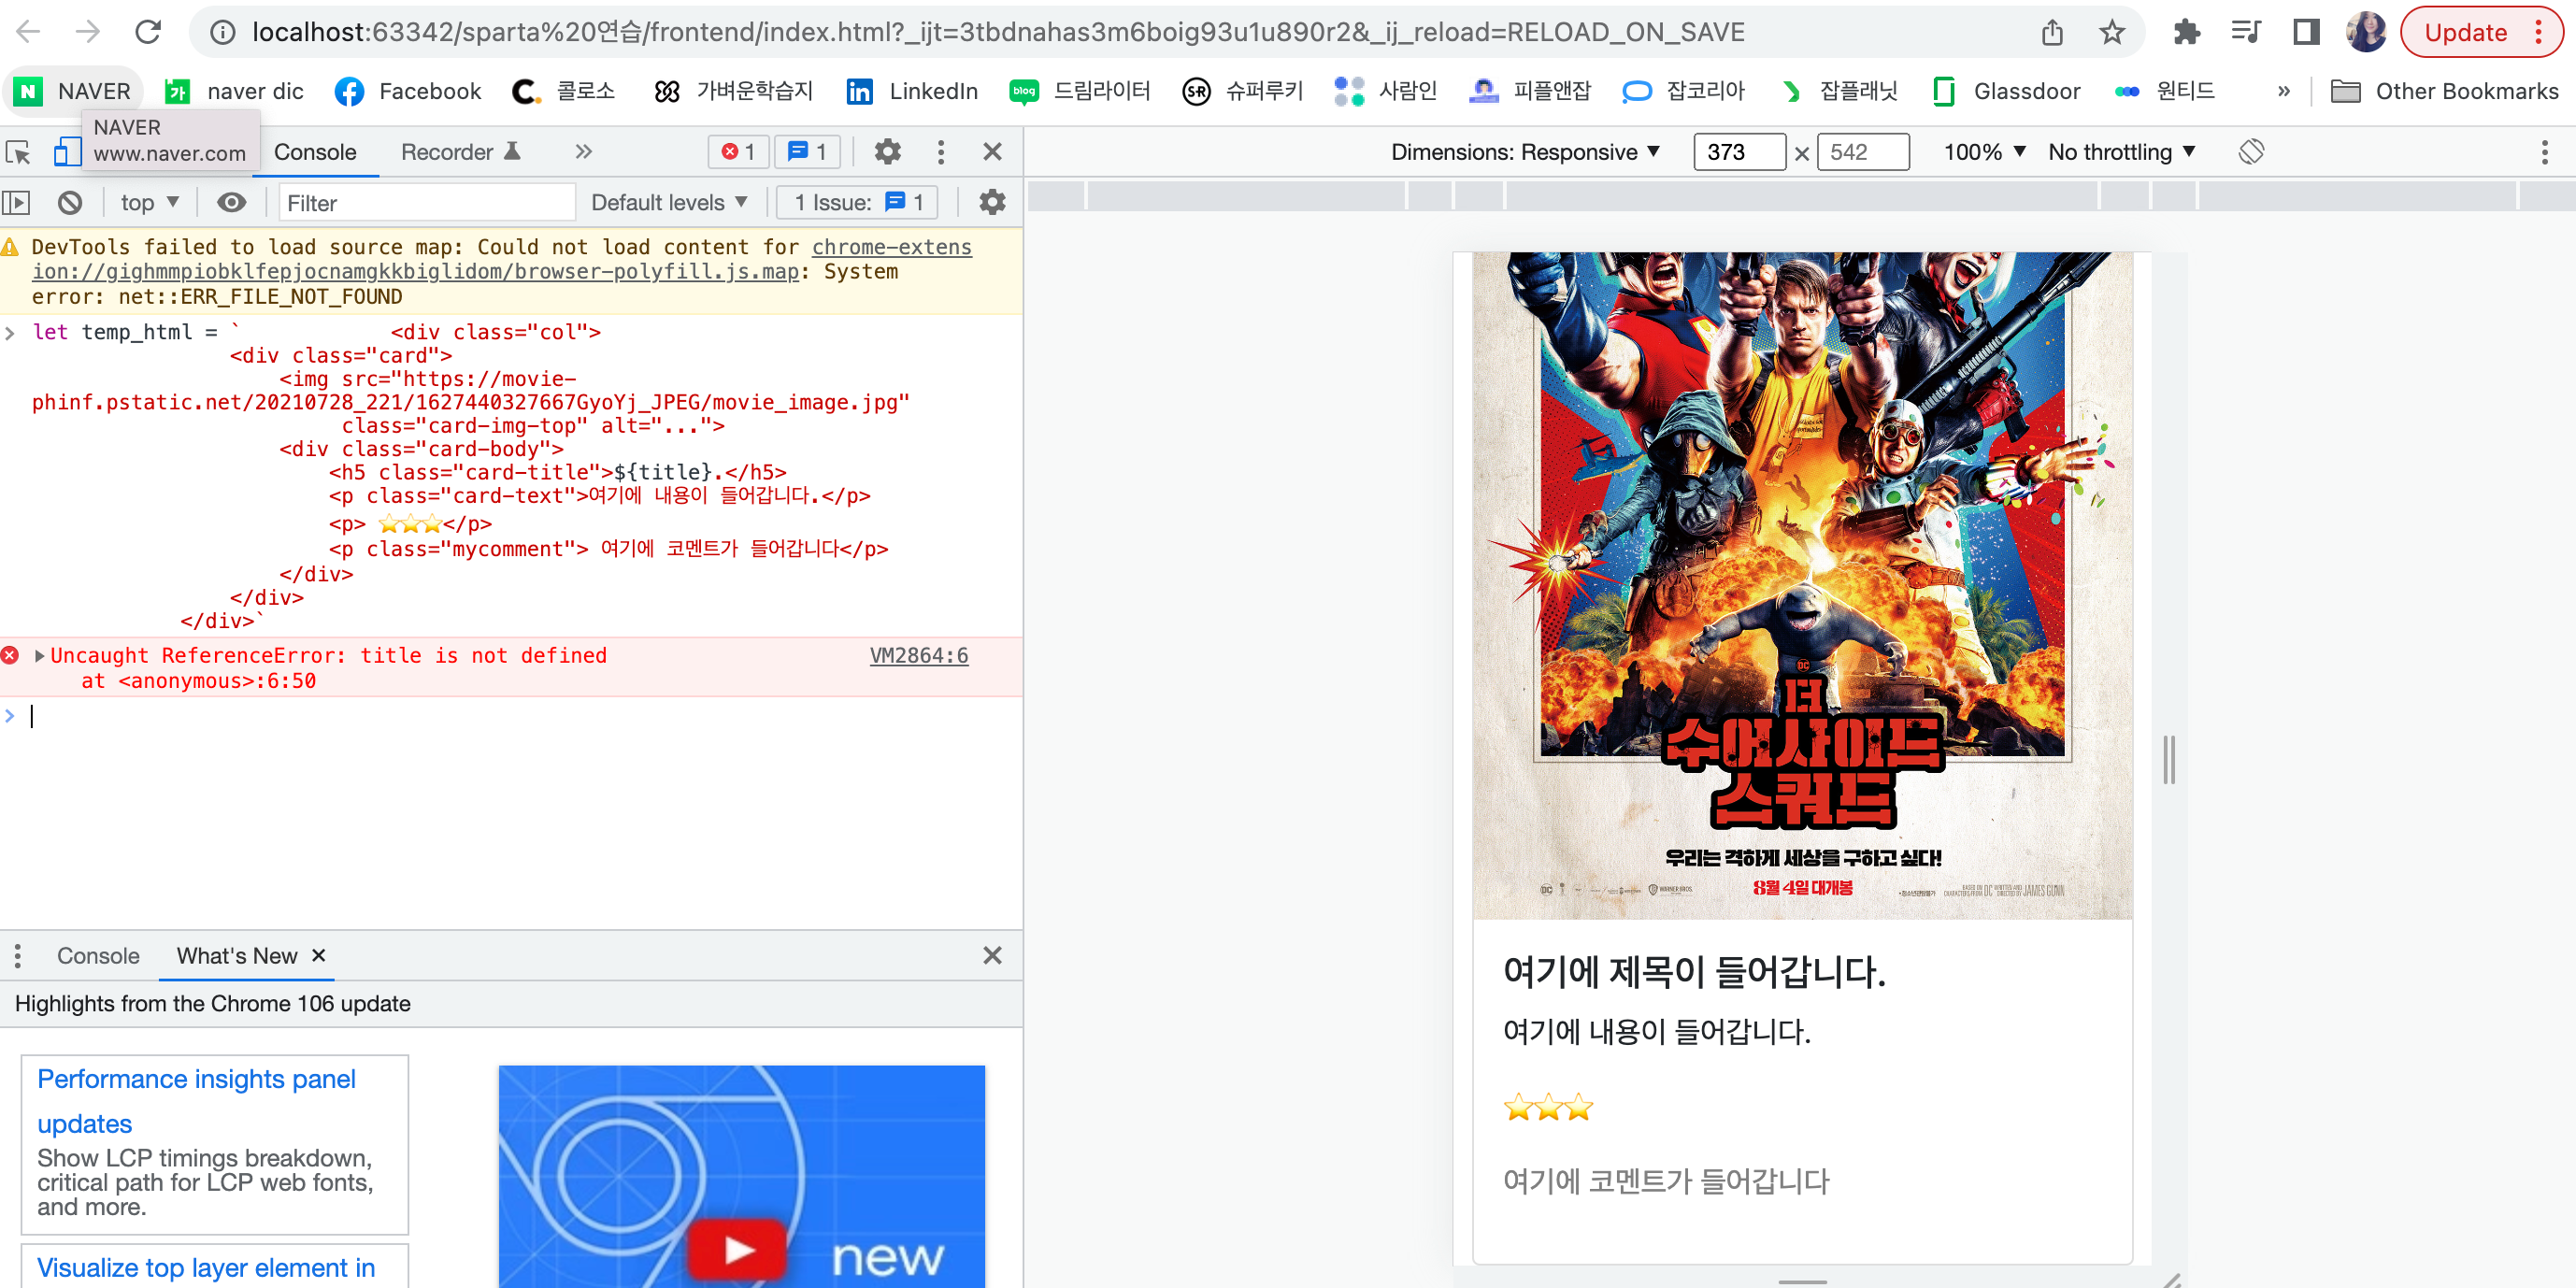This screenshot has height=1288, width=2576.
Task: Toggle the device toolbar icon
Action: (x=66, y=152)
